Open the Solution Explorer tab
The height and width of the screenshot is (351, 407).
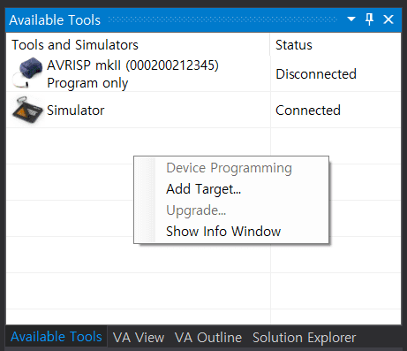pyautogui.click(x=305, y=338)
